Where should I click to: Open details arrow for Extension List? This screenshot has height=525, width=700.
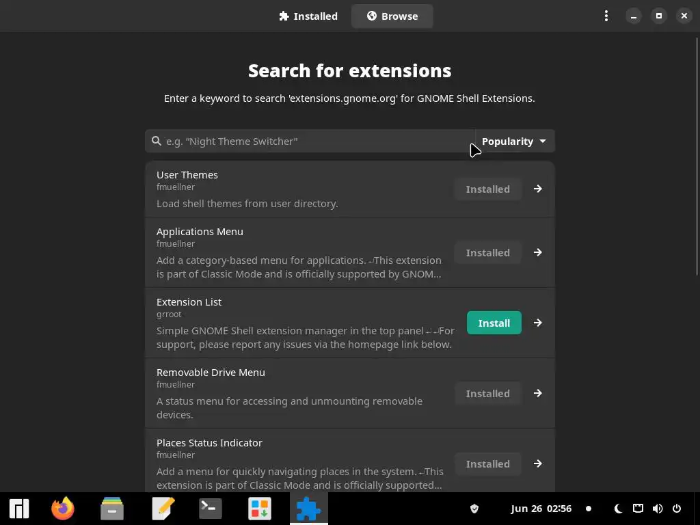pos(538,323)
